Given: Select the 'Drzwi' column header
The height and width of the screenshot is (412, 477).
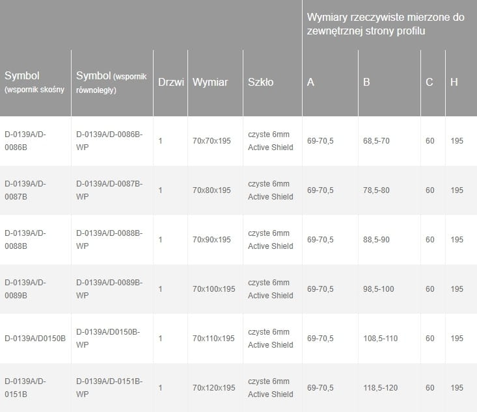Looking at the screenshot, I should pyautogui.click(x=170, y=83).
